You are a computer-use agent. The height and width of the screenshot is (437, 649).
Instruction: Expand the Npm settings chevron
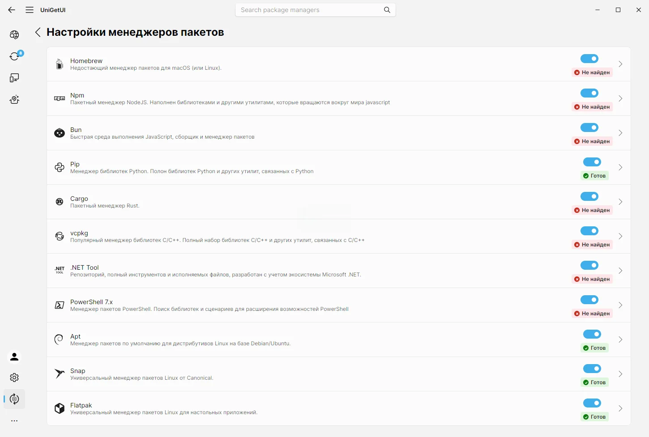point(620,98)
